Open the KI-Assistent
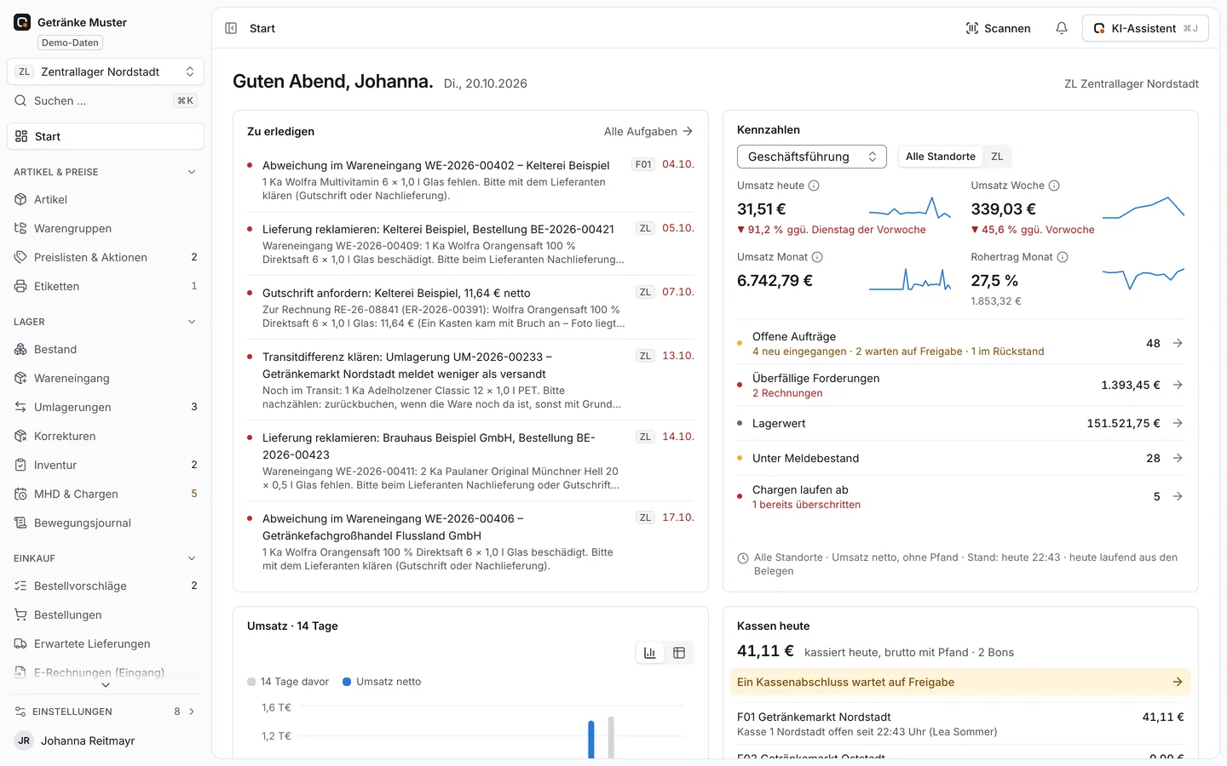1227x766 pixels. (1145, 28)
